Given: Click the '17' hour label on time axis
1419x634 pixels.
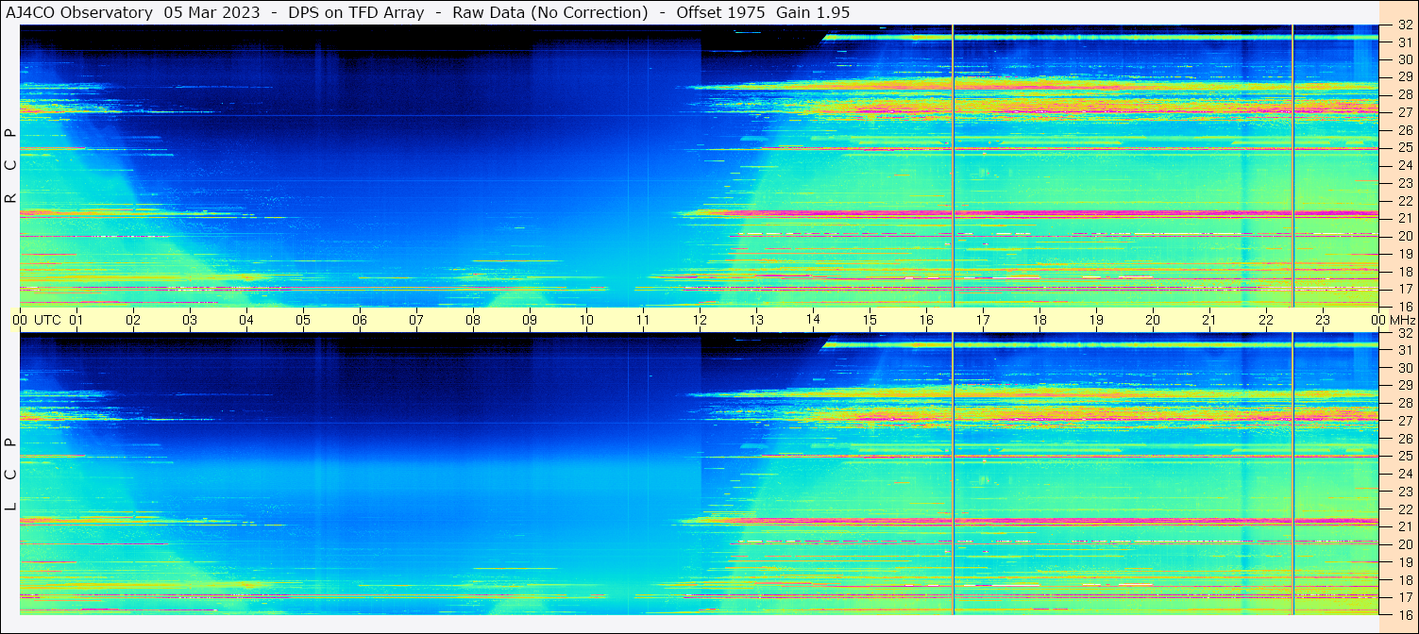Looking at the screenshot, I should [x=983, y=320].
